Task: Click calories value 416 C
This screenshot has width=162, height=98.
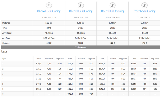Action: 145,43
